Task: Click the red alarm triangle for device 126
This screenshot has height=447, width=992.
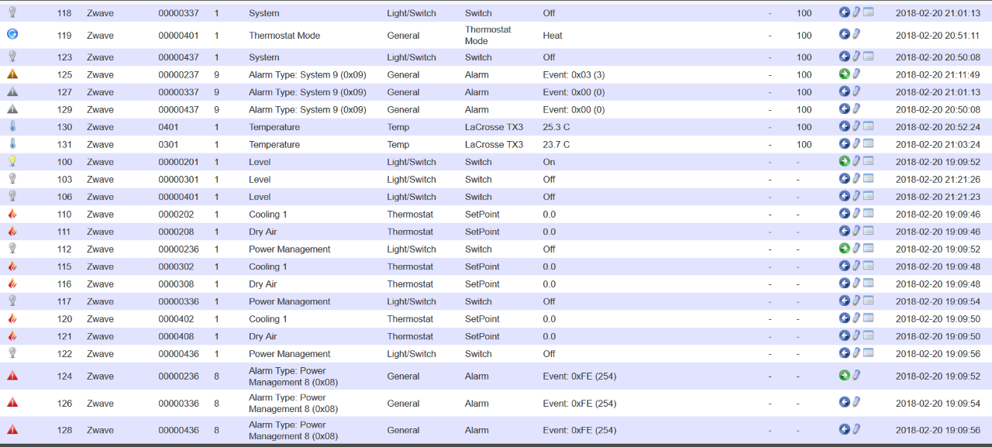Action: [12, 403]
